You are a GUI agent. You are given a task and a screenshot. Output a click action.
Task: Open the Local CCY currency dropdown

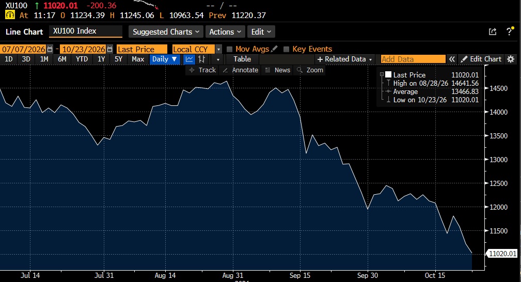coord(218,49)
